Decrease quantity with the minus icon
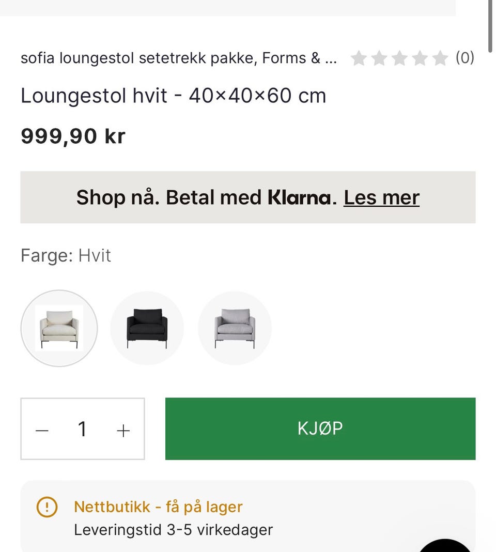Image resolution: width=496 pixels, height=552 pixels. pyautogui.click(x=42, y=430)
